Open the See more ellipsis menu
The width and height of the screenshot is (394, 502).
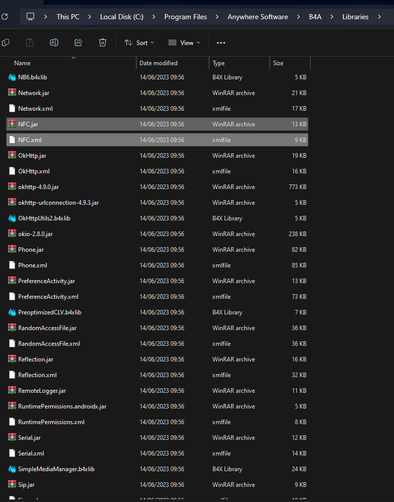click(x=221, y=42)
